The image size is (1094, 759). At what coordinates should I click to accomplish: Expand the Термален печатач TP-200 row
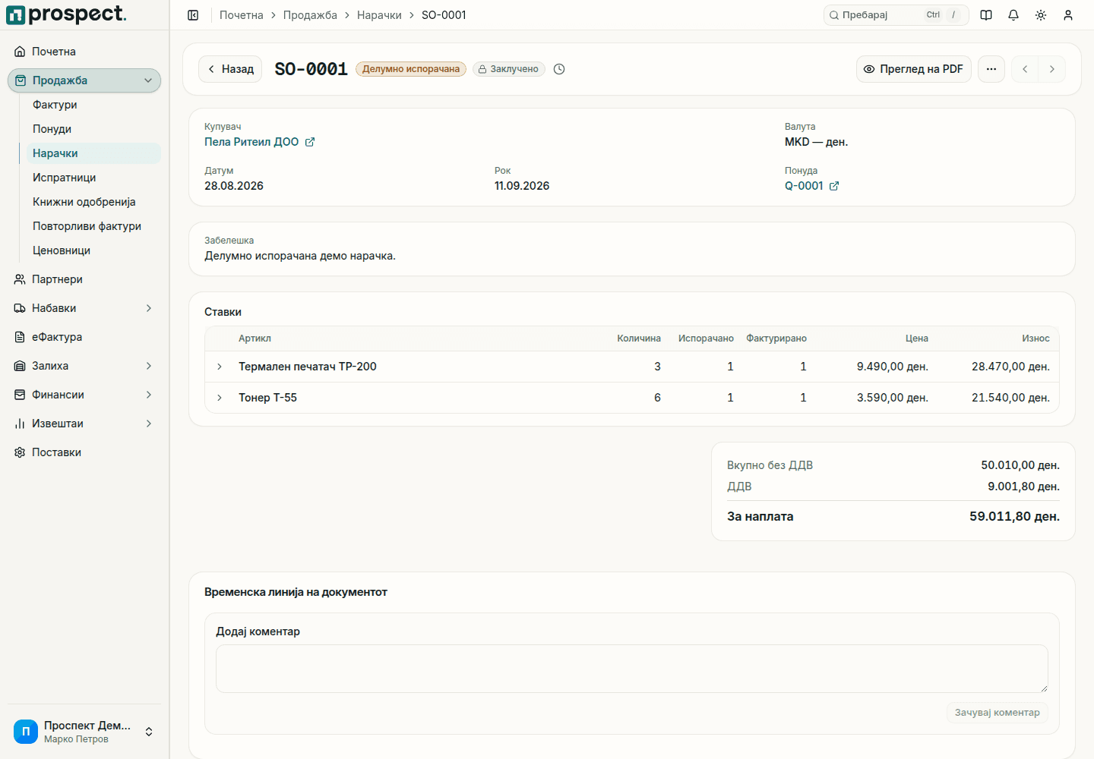(x=220, y=367)
